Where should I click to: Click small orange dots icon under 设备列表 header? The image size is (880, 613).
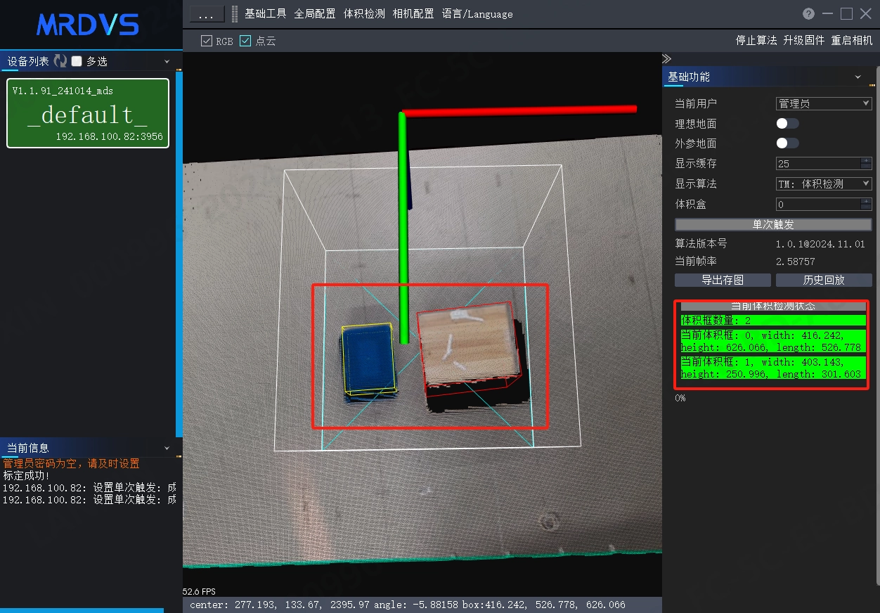[179, 70]
